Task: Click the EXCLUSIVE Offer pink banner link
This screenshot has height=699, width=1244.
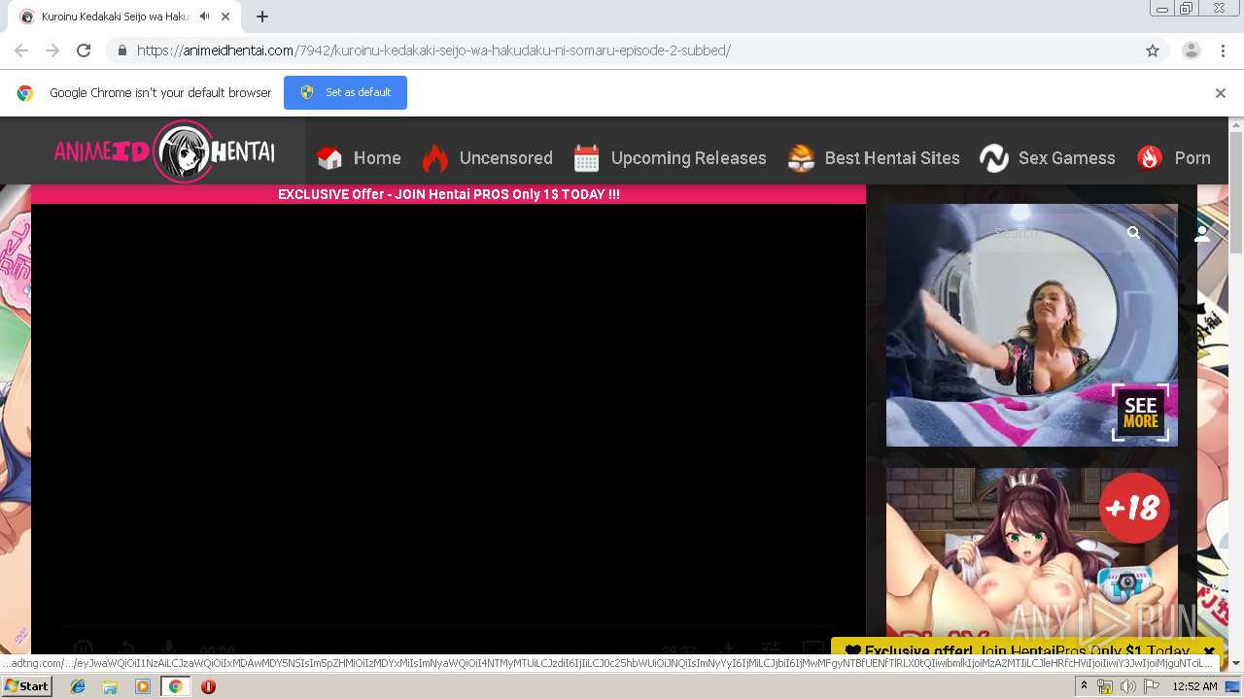Action: point(449,194)
